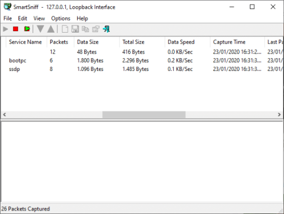Image resolution: width=284 pixels, height=214 pixels.
Task: Open the File menu
Action: click(8, 18)
